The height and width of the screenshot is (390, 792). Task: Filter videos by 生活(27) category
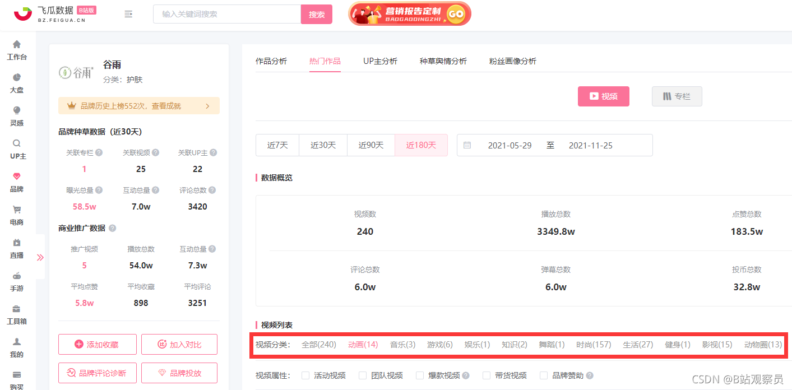(638, 345)
